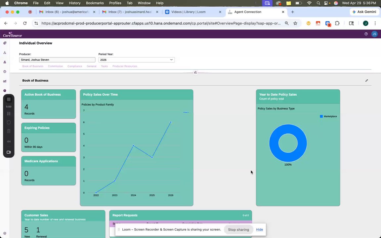Click the top dashboard icon in left sidebar
The image size is (381, 238).
tap(5, 43)
